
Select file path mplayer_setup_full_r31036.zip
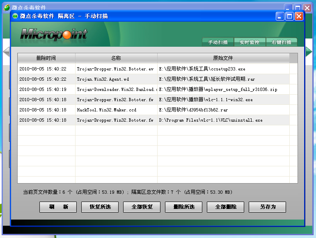218,89
